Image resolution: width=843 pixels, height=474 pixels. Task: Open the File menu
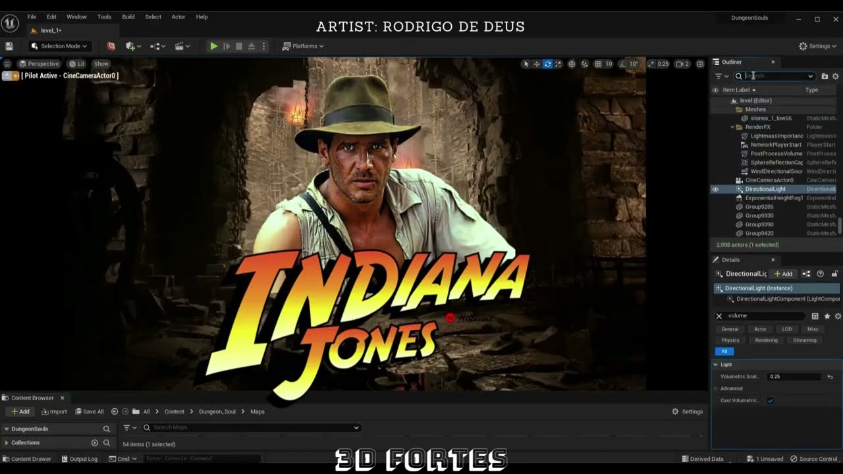32,17
